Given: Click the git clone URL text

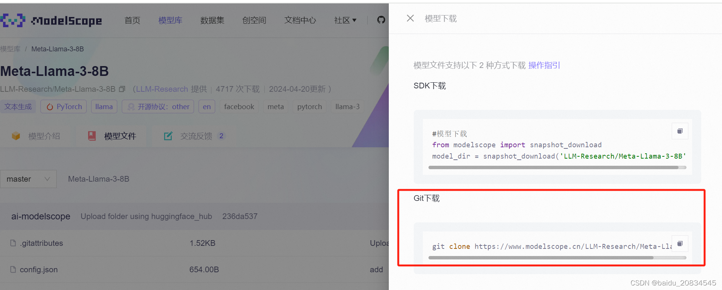Looking at the screenshot, I should pyautogui.click(x=573, y=247).
